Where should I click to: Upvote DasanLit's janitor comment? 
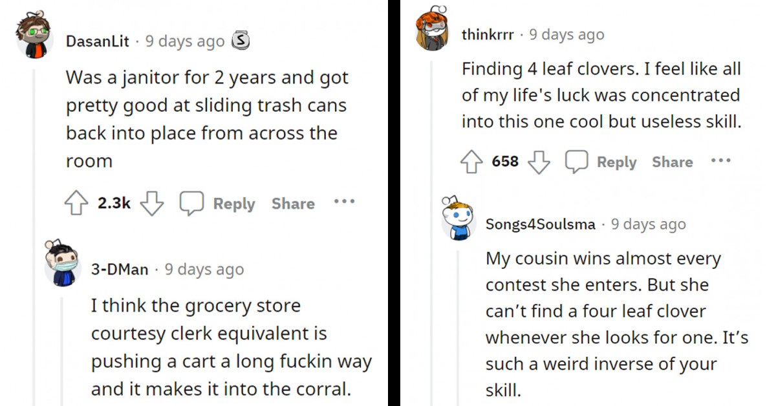(76, 202)
